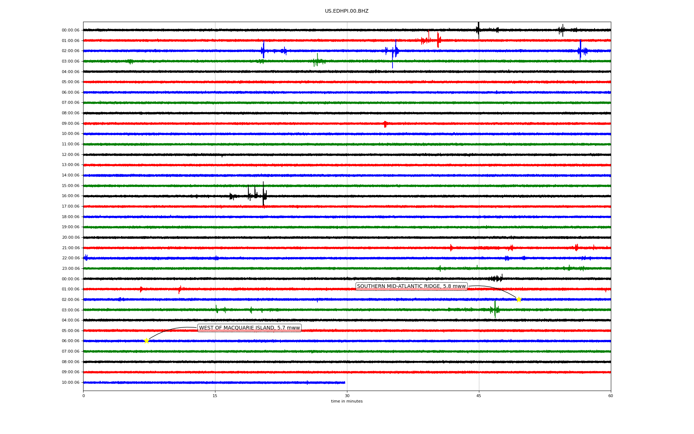The width and height of the screenshot is (694, 434).
Task: Click the 45 tick label on x-axis
Action: (x=479, y=396)
